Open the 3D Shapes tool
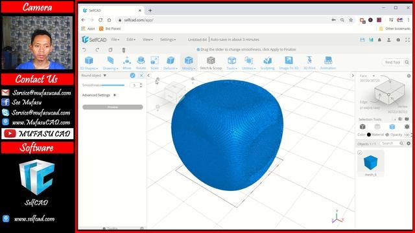The width and height of the screenshot is (415, 233). 89,63
